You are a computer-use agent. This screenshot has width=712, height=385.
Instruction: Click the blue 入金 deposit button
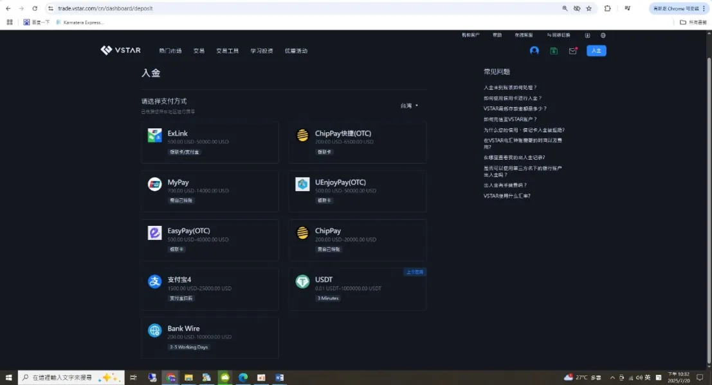pos(596,51)
